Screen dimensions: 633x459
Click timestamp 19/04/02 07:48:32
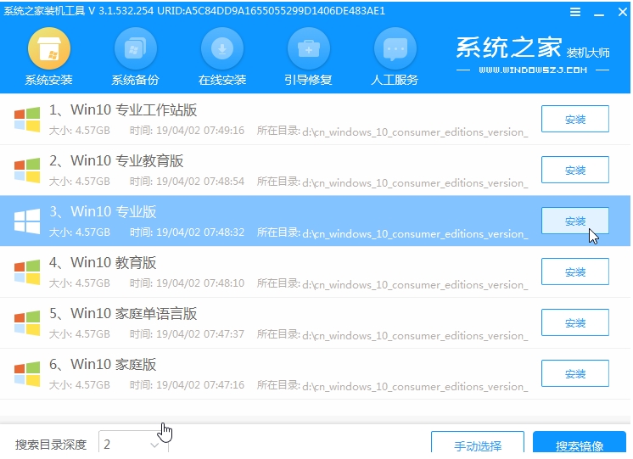tap(200, 232)
